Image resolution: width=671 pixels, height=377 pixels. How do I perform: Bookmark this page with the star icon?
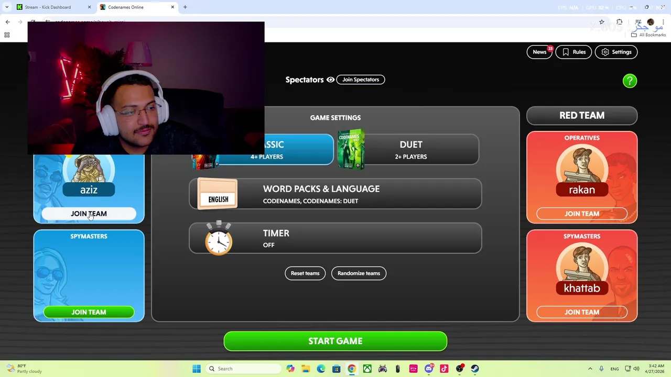click(602, 22)
